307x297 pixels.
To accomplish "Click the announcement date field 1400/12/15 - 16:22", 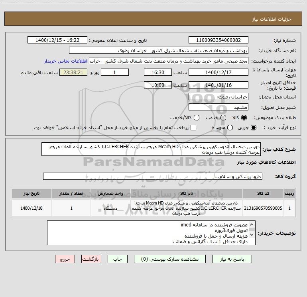I will 57,40.
